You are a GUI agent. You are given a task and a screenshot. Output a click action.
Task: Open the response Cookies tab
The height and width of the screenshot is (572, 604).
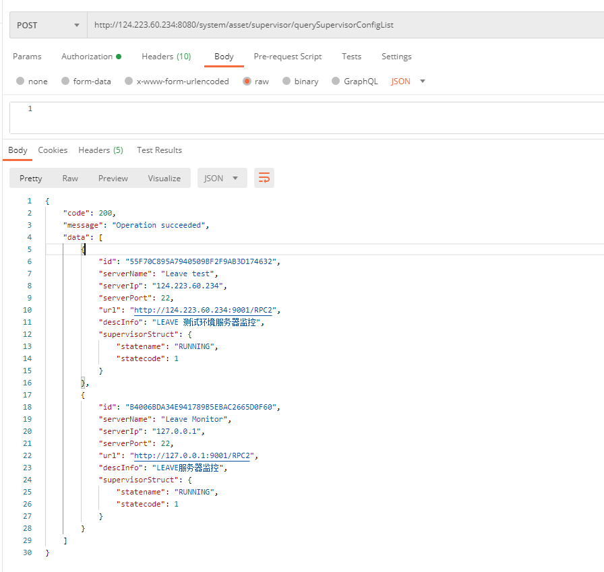[x=53, y=150]
